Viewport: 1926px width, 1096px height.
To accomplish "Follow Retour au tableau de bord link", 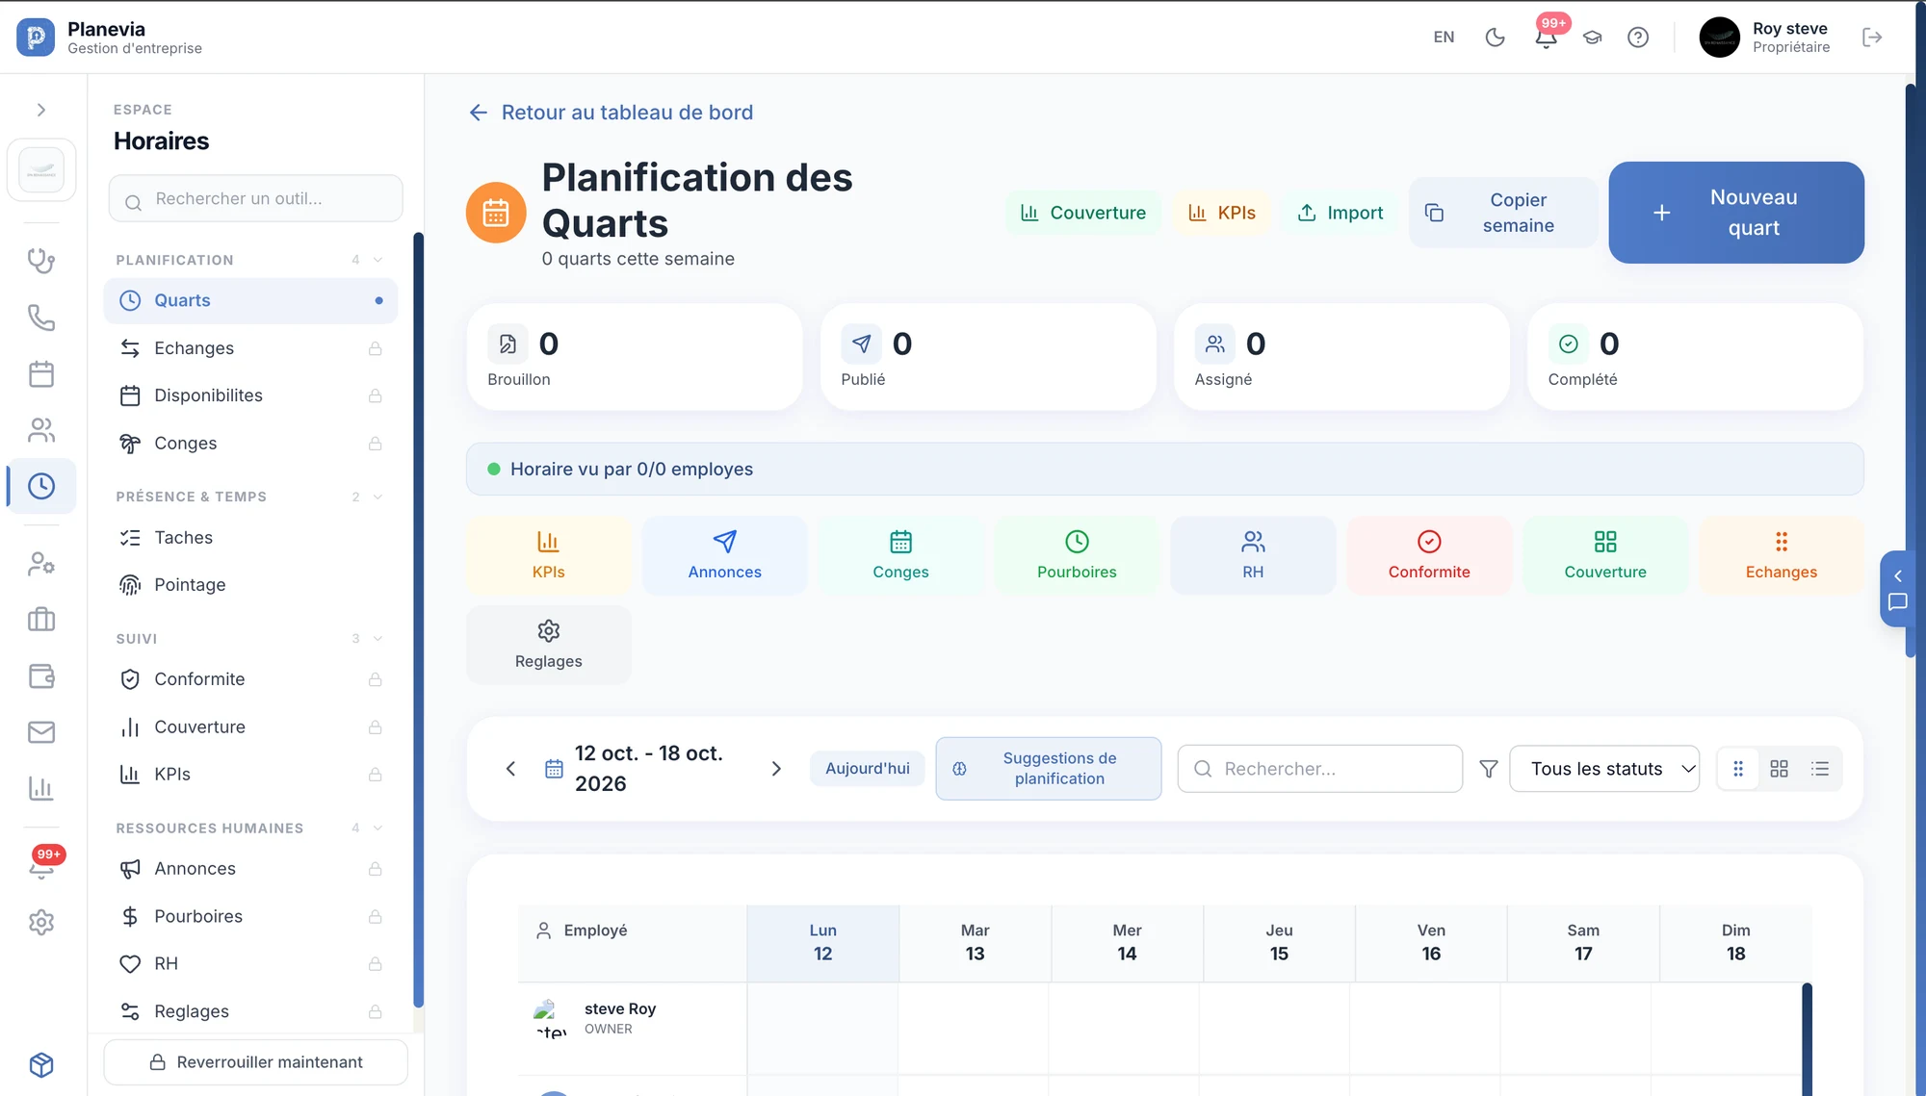I will pyautogui.click(x=611, y=113).
